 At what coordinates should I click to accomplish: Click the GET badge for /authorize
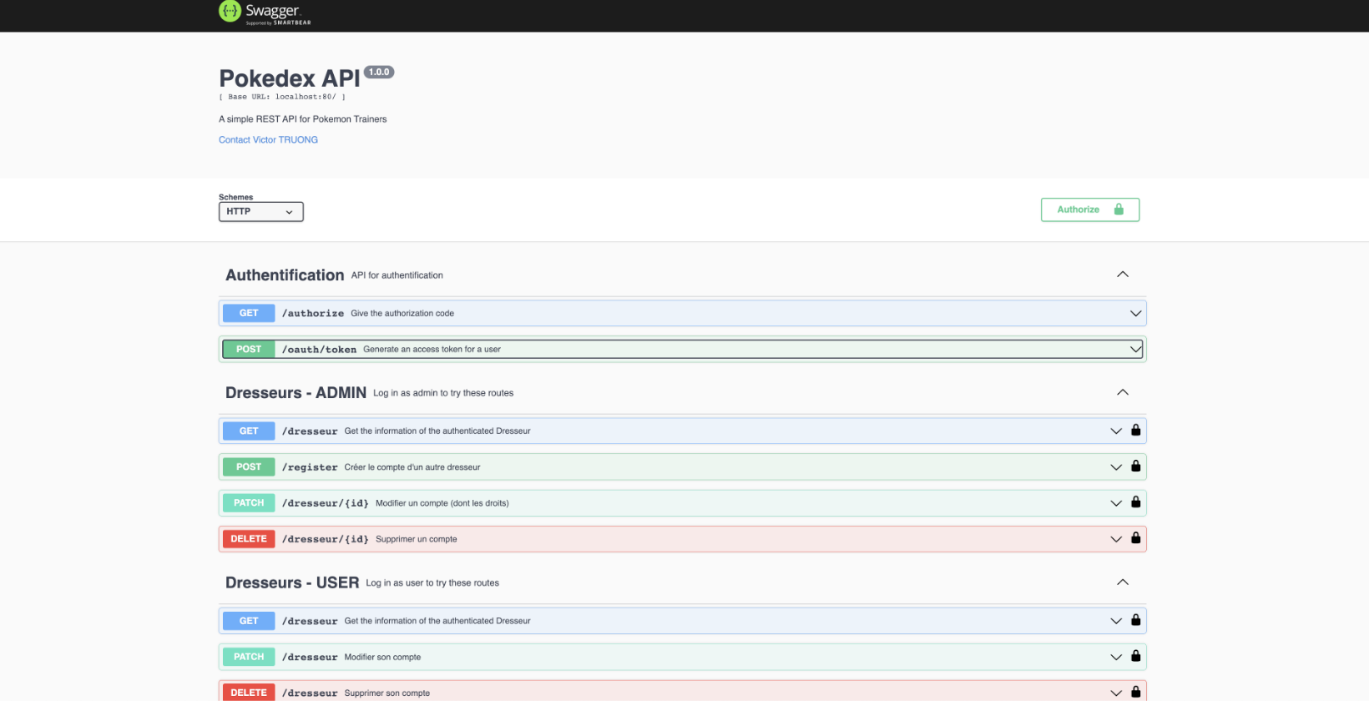pyautogui.click(x=249, y=314)
